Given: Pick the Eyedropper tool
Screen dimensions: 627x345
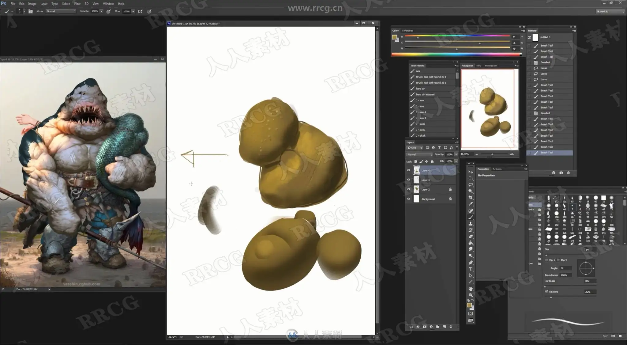Looking at the screenshot, I should pyautogui.click(x=471, y=204).
